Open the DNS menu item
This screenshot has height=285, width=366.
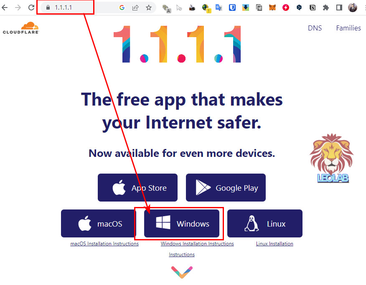coord(315,28)
